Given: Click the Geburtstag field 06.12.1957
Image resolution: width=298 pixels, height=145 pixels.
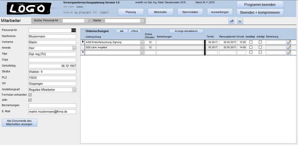Looking at the screenshot, I should pyautogui.click(x=52, y=66).
